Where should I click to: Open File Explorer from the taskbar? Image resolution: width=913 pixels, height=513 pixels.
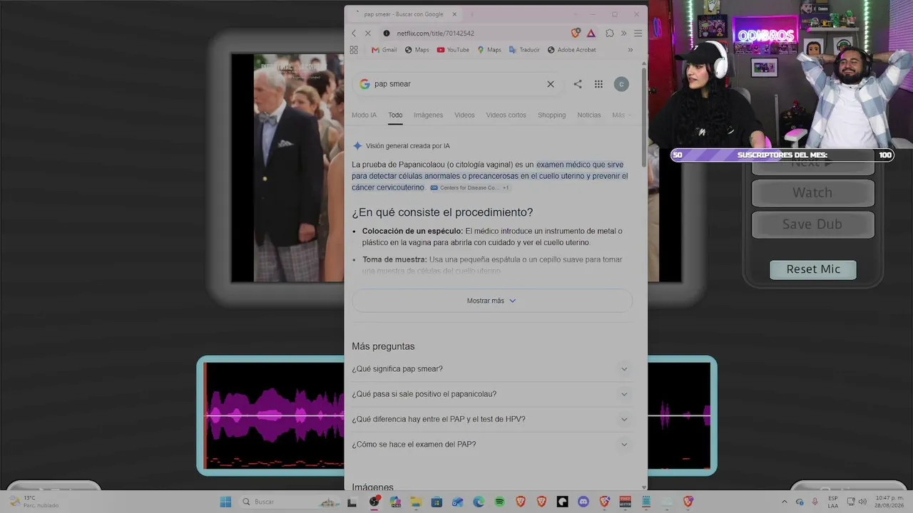tap(416, 502)
